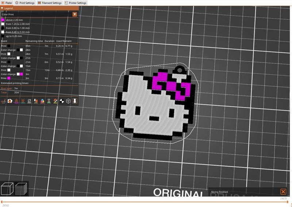
Task: Toggle Deretractions visibility icon
Action: 23,101
